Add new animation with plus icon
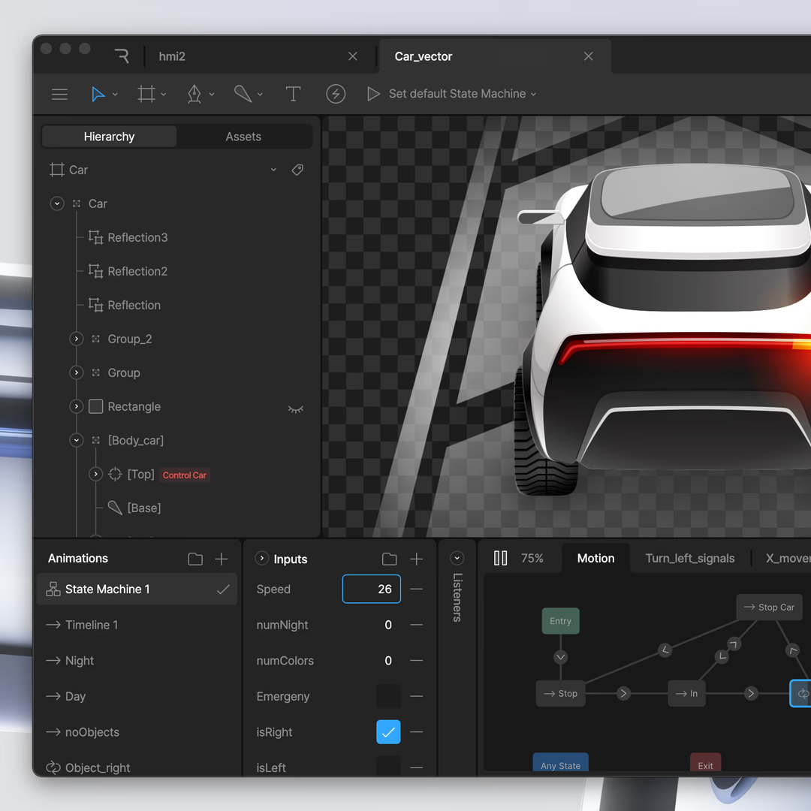The image size is (811, 811). [x=222, y=559]
